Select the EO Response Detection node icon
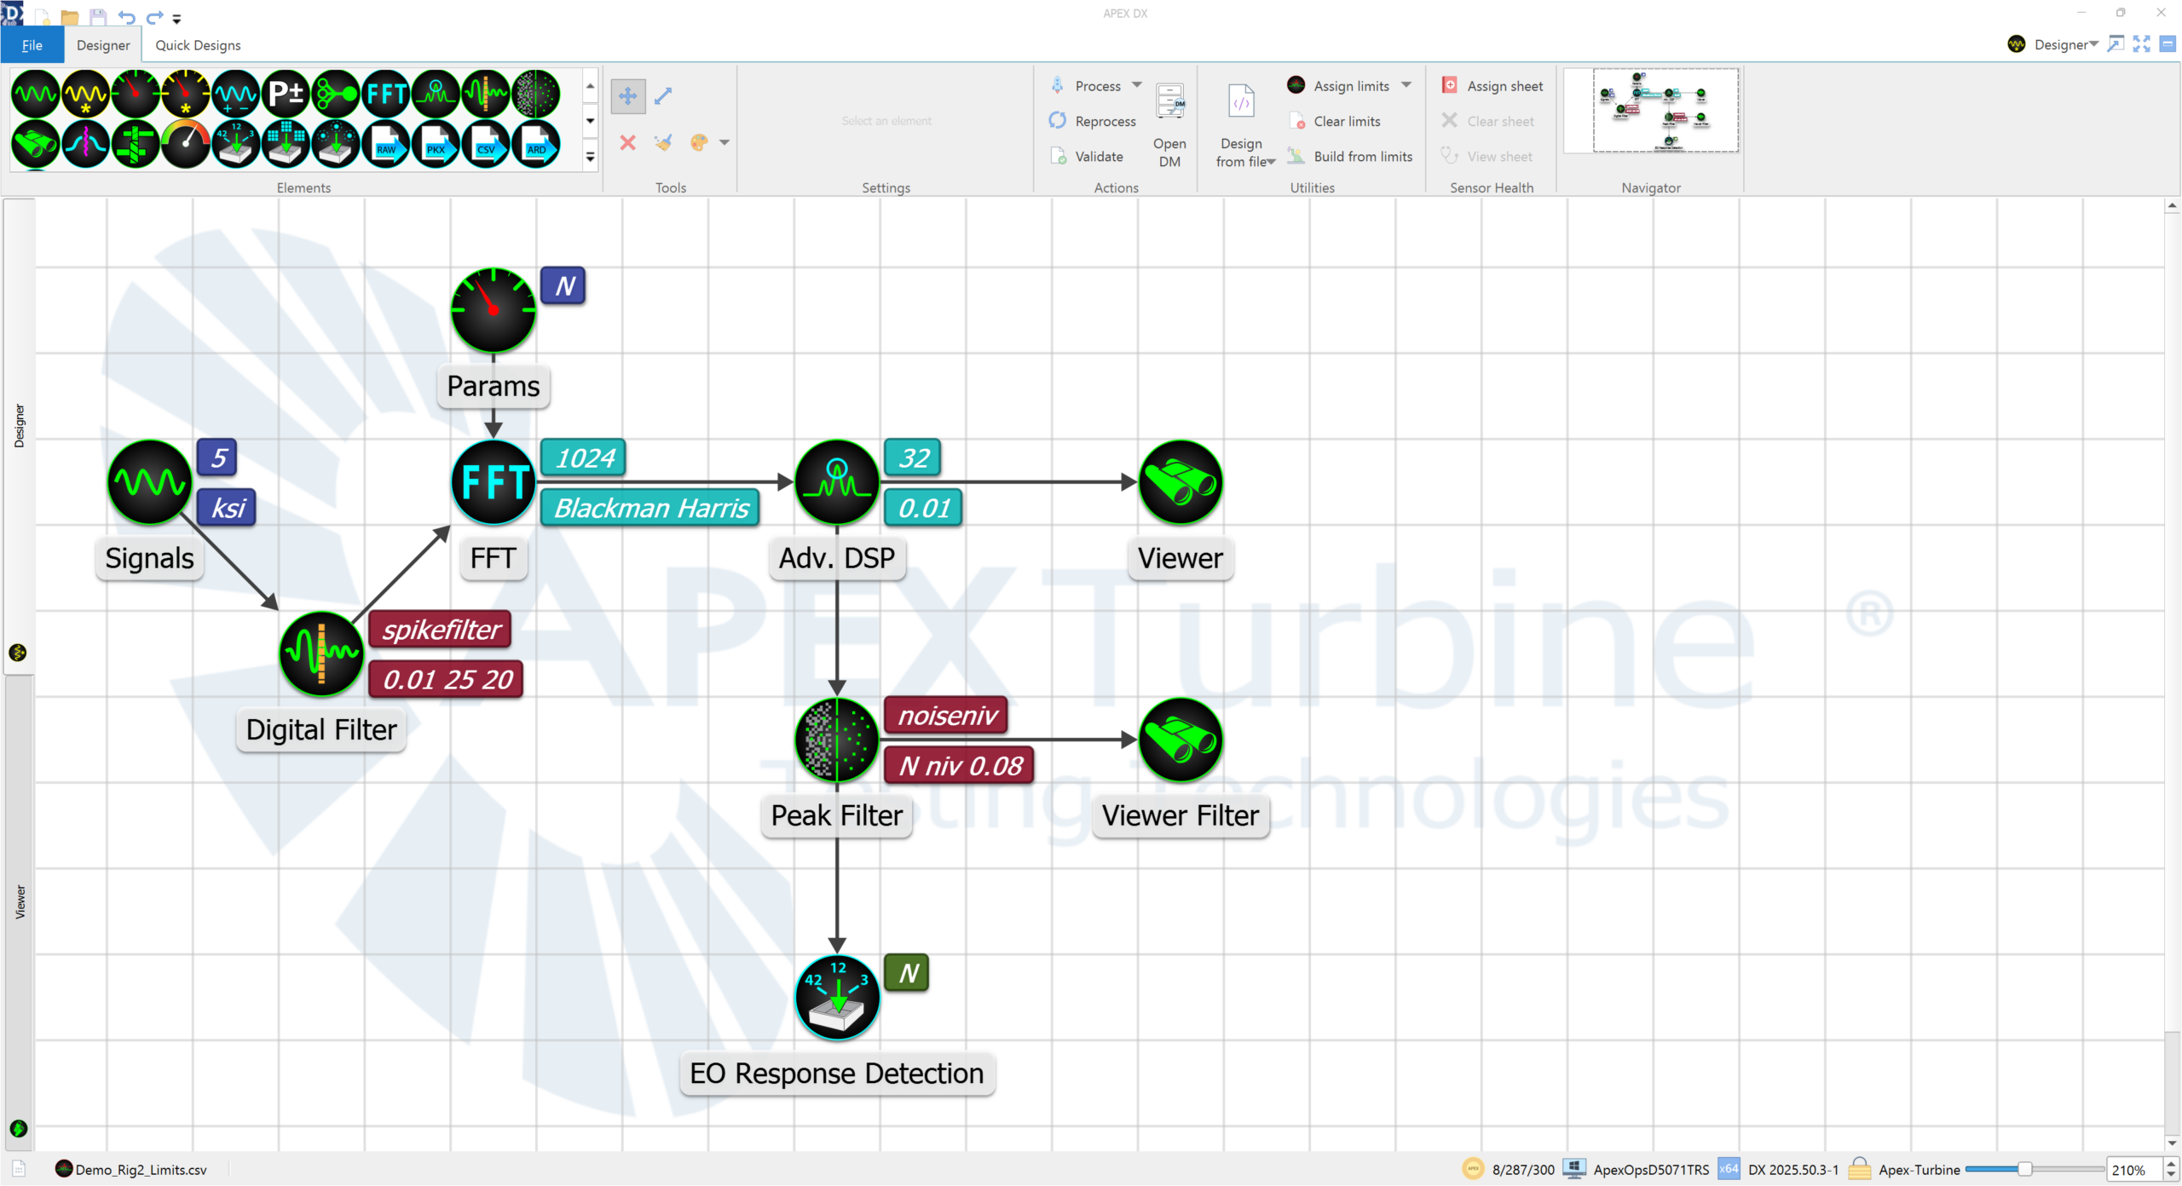 coord(836,997)
